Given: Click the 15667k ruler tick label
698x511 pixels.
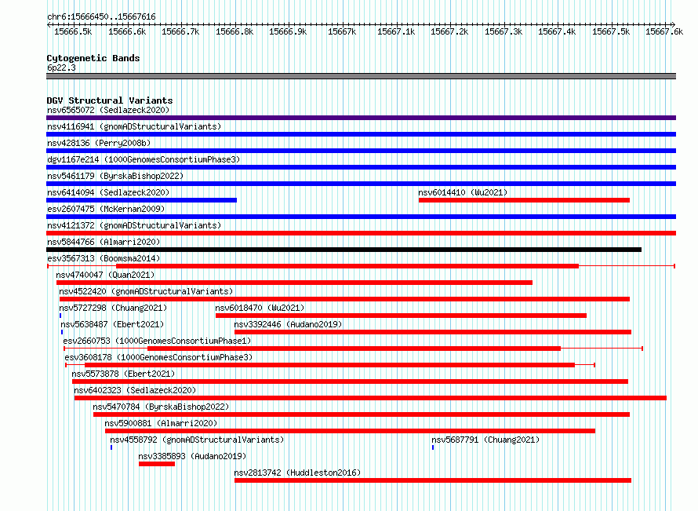Looking at the screenshot, I should click(x=342, y=31).
